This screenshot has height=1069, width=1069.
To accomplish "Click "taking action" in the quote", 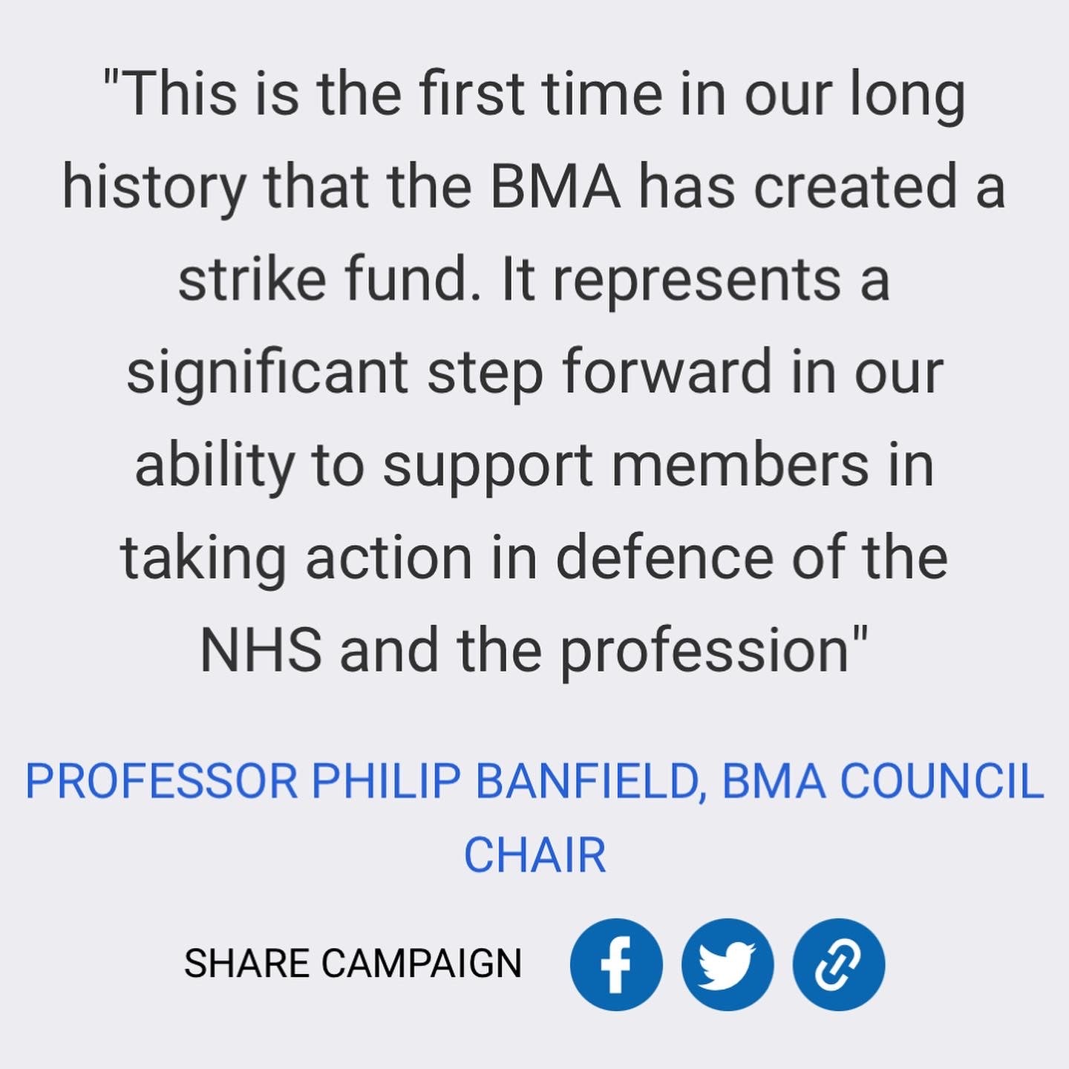I will tap(296, 558).
